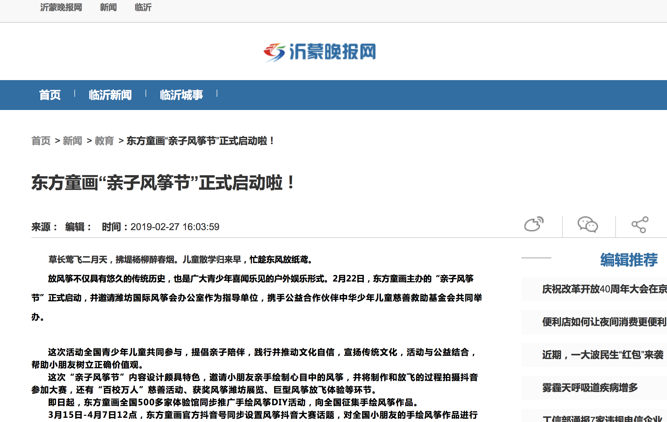Click 临沂 link in top bar
Screen dimensions: 667x422
143,7
